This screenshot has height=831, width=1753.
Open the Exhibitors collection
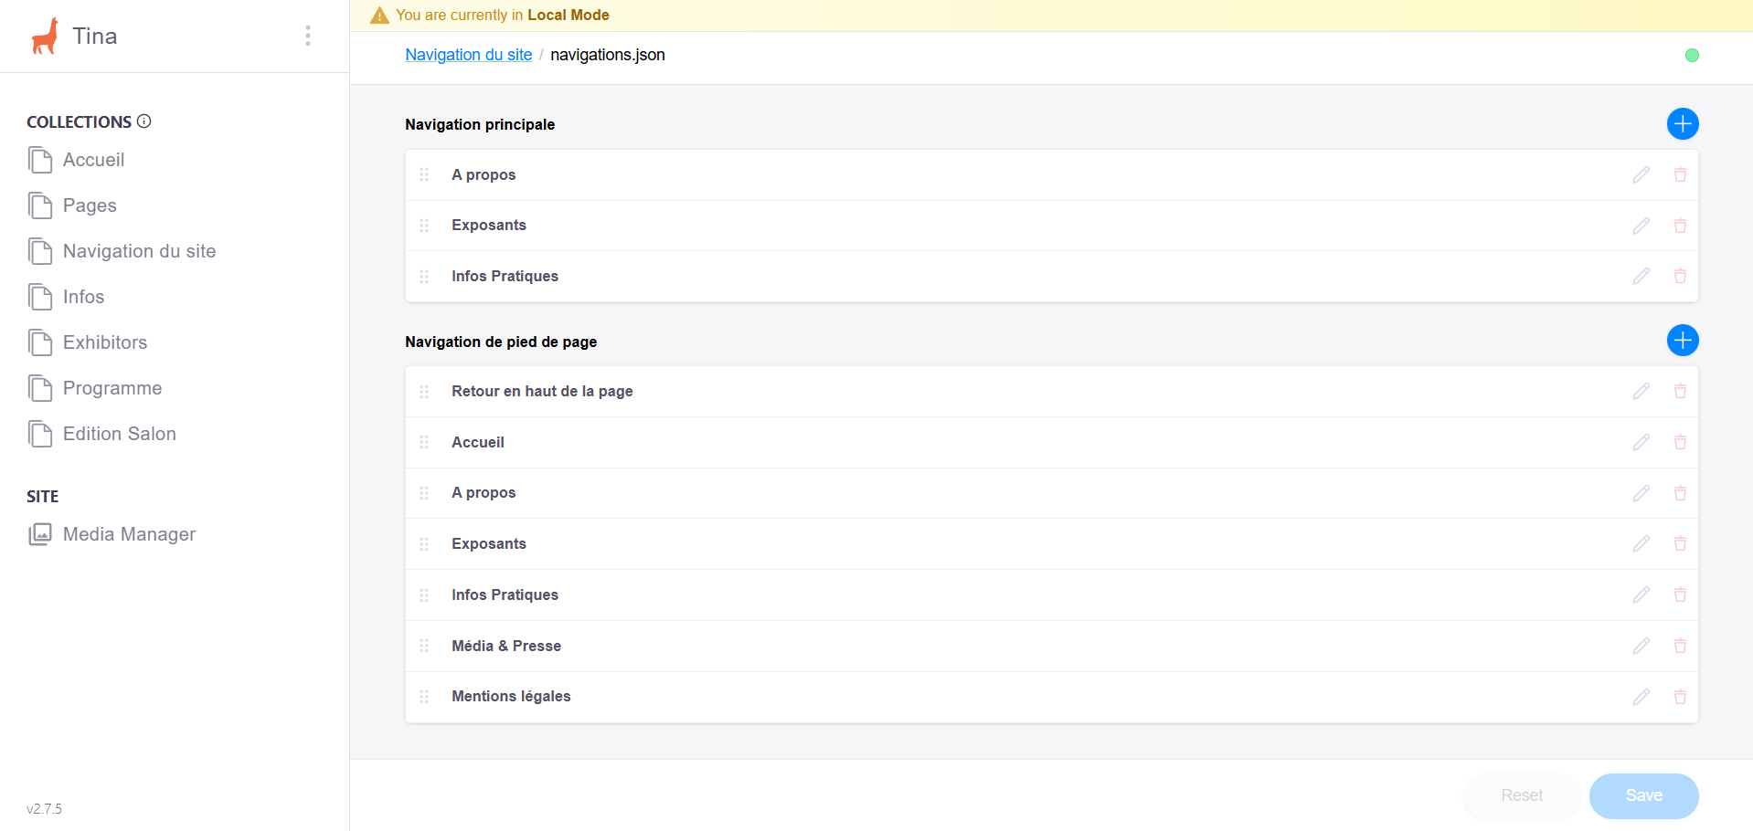pos(104,342)
